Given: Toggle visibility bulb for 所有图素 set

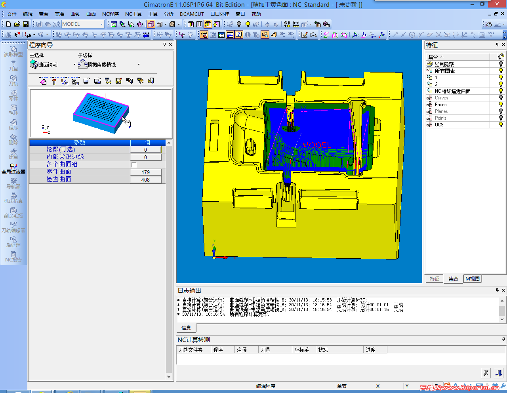Looking at the screenshot, I should (501, 71).
